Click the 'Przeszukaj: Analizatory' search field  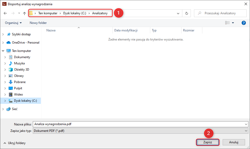tap(220, 13)
